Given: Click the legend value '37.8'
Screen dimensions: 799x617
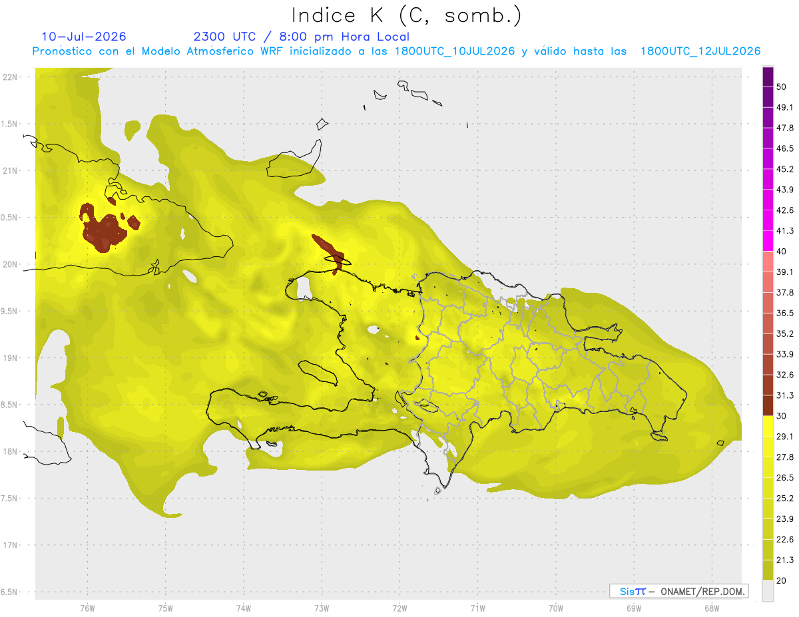Looking at the screenshot, I should (785, 293).
